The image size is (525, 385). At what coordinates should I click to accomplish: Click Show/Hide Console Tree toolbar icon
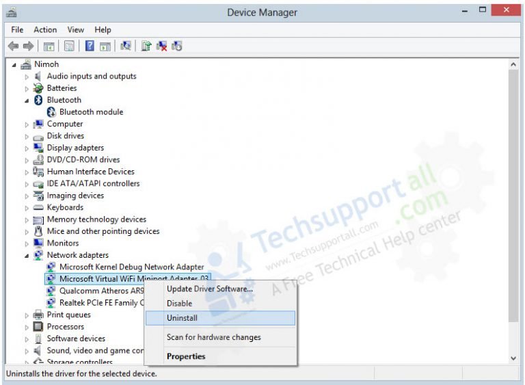49,47
